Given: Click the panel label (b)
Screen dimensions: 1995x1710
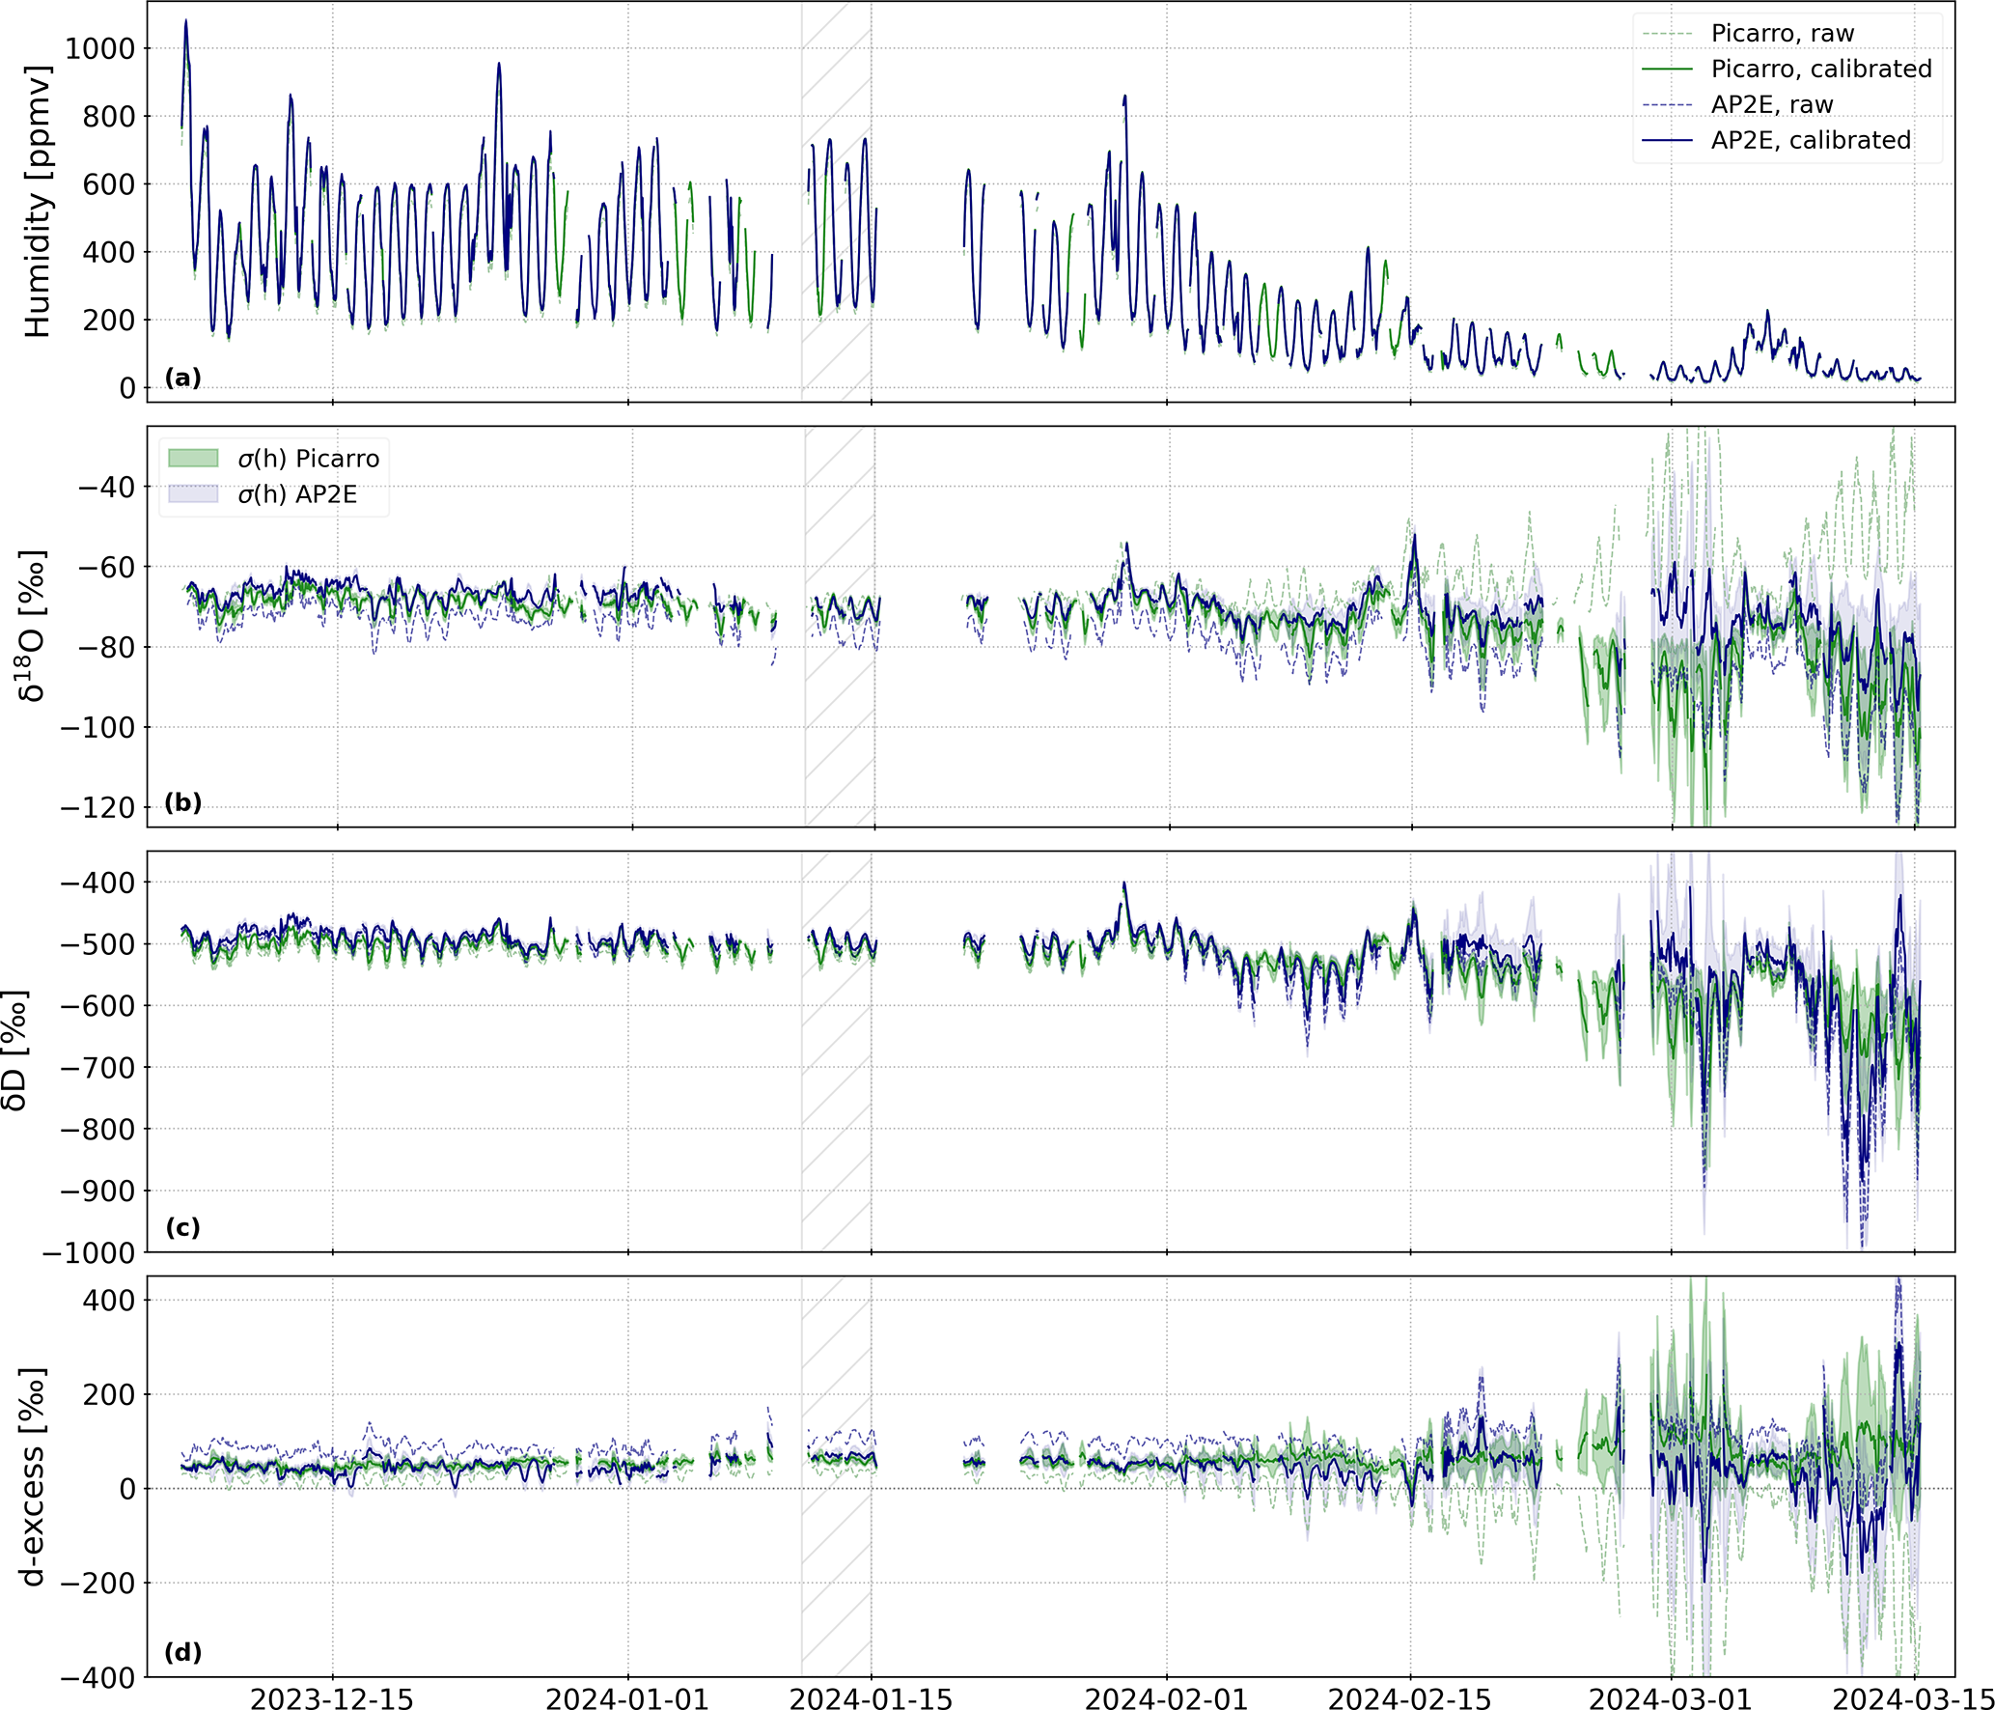Looking at the screenshot, I should pos(182,802).
